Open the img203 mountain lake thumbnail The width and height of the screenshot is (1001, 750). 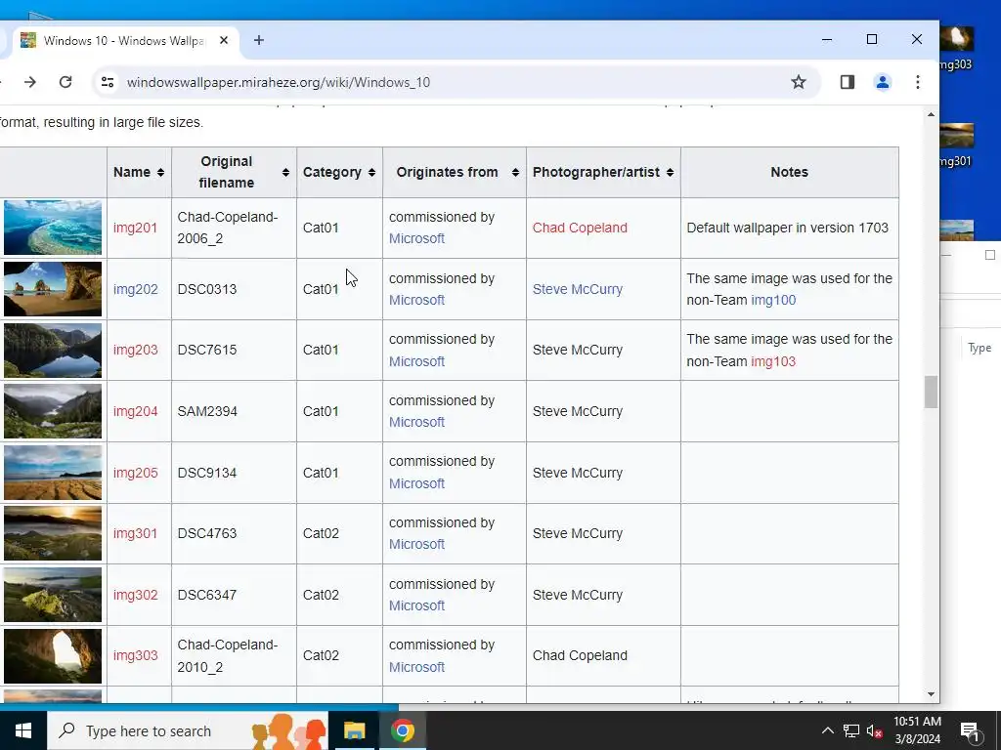pos(53,351)
